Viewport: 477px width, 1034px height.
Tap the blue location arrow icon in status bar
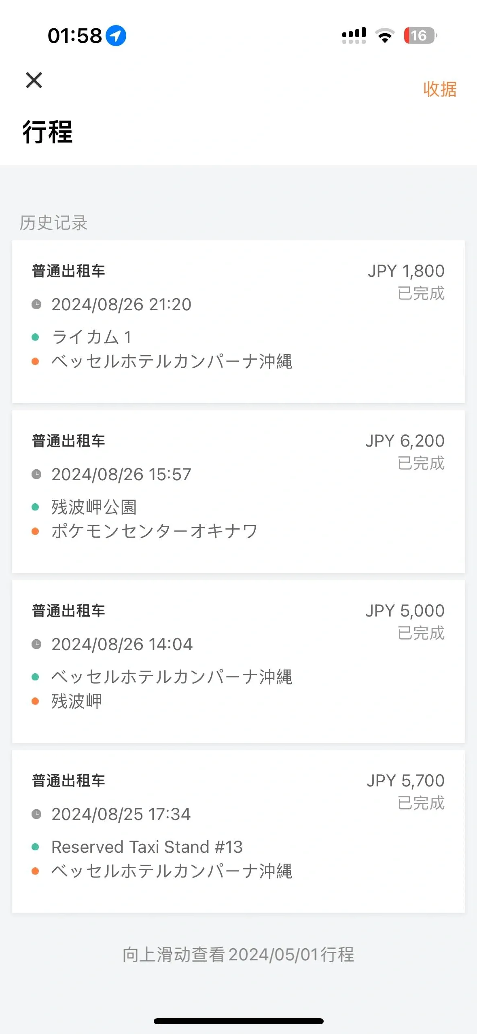116,36
